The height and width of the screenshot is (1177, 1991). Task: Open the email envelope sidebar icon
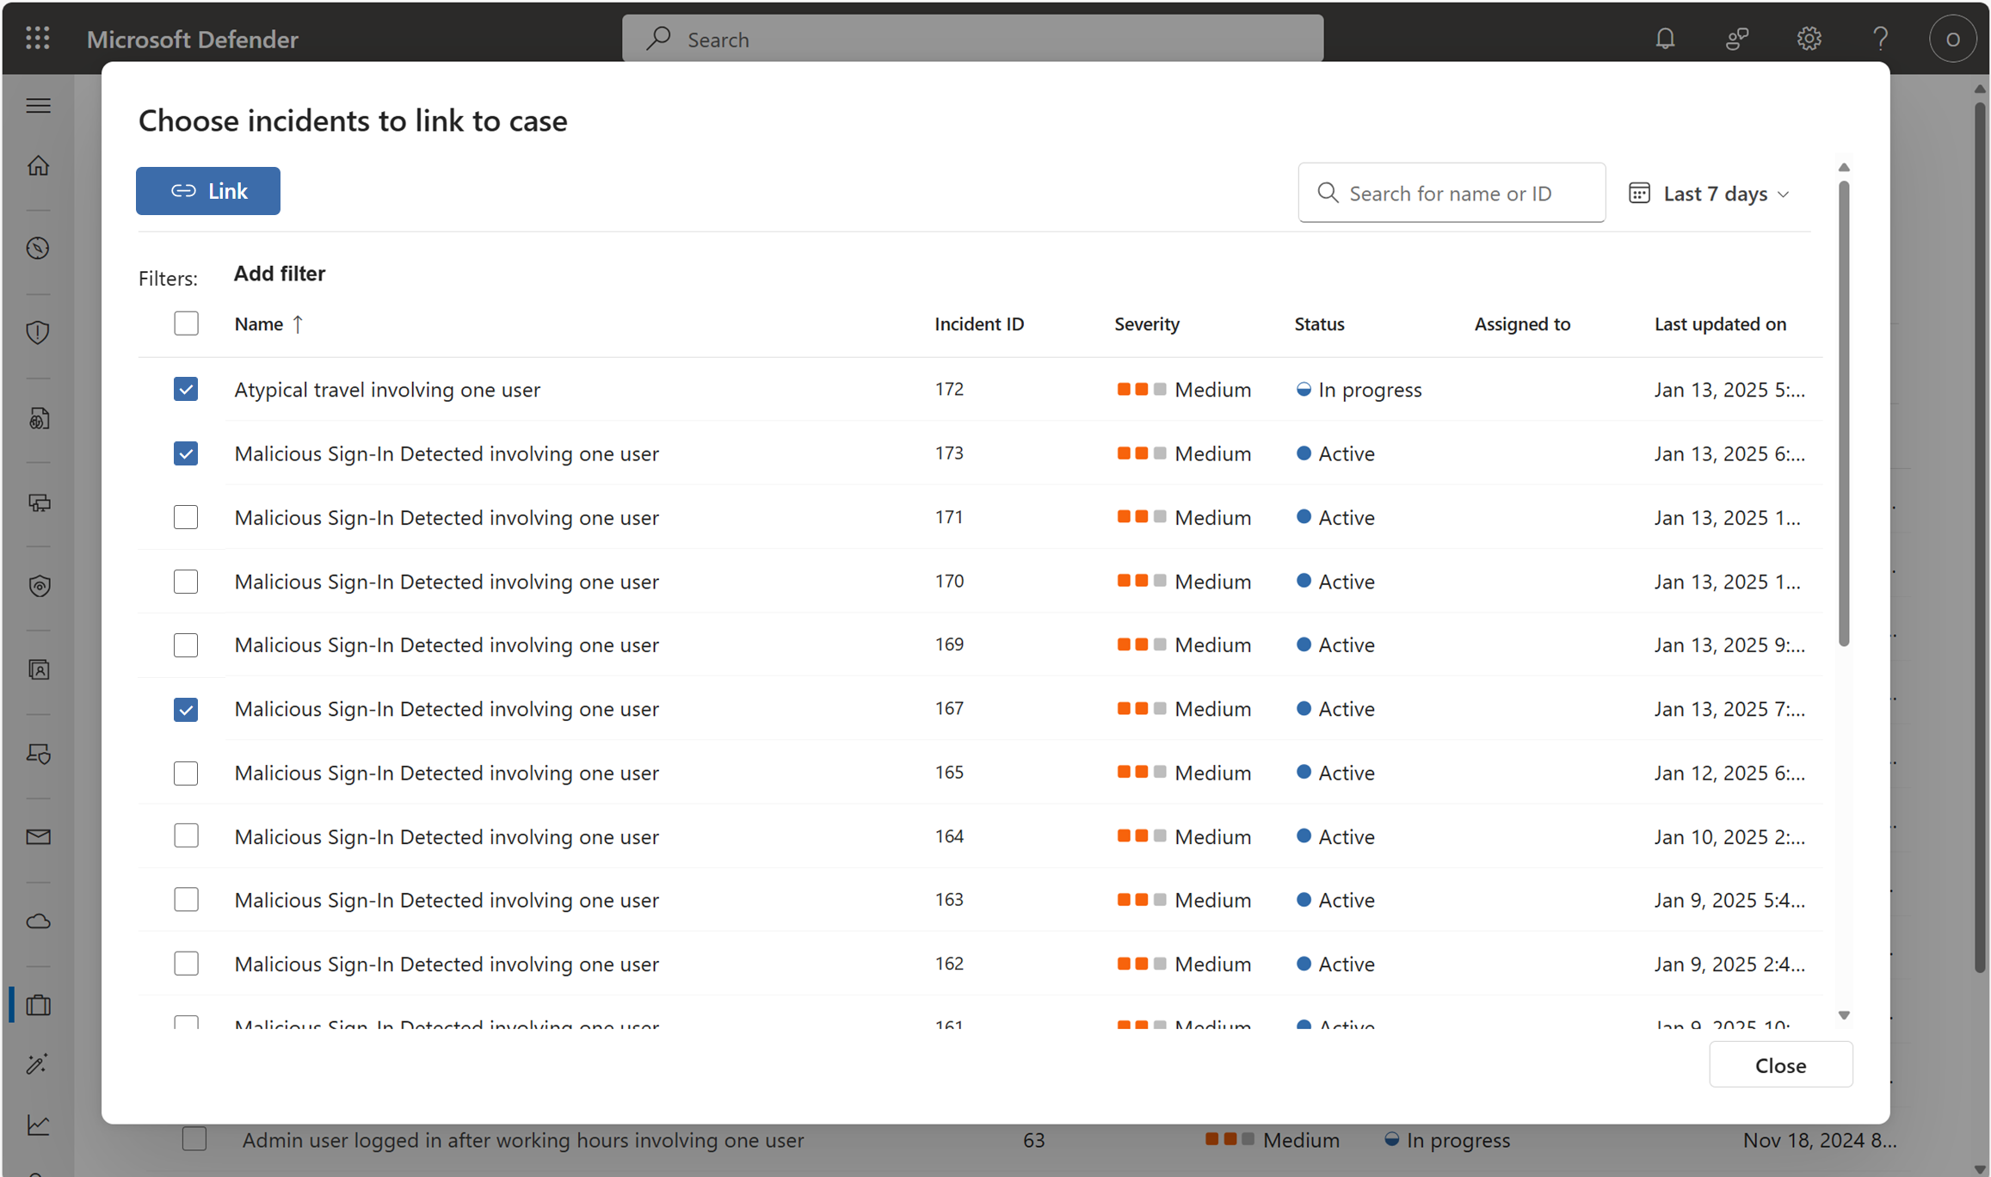[x=39, y=837]
